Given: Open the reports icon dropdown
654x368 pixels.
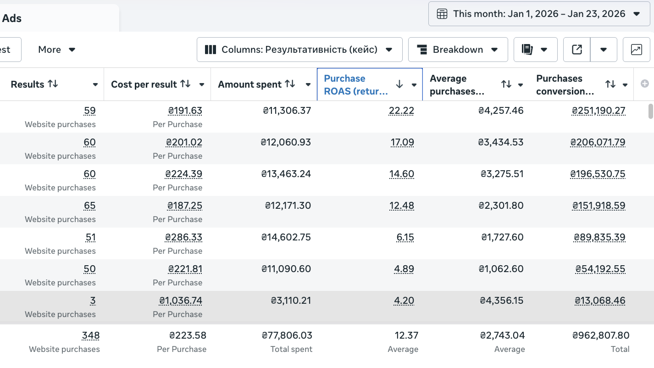Looking at the screenshot, I should click(535, 50).
